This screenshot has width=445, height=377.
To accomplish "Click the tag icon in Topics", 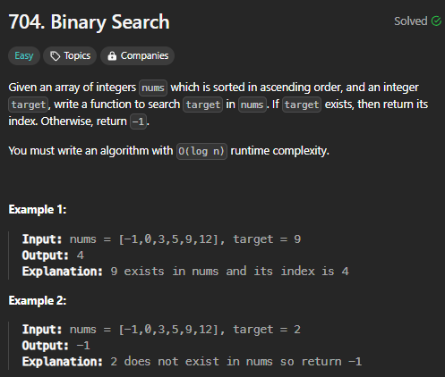I will pos(56,56).
